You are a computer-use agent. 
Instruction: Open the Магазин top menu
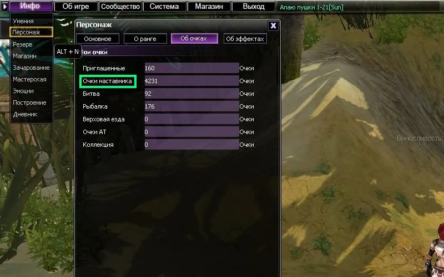(209, 6)
